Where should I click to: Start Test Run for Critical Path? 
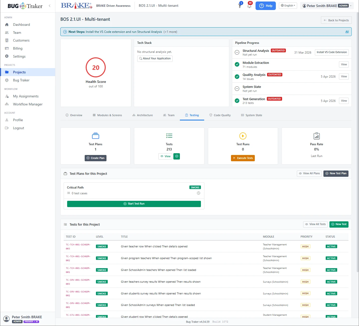[x=134, y=204]
